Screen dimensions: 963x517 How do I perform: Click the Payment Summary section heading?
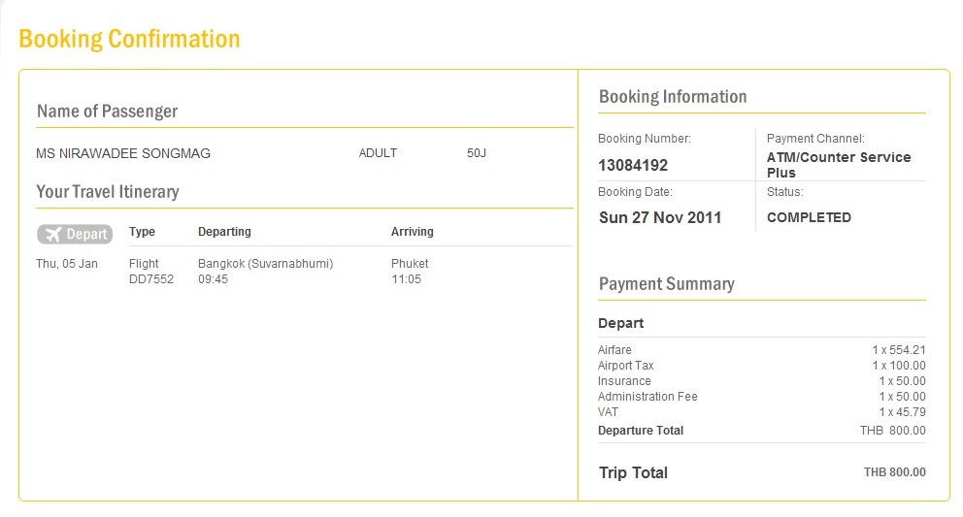666,284
